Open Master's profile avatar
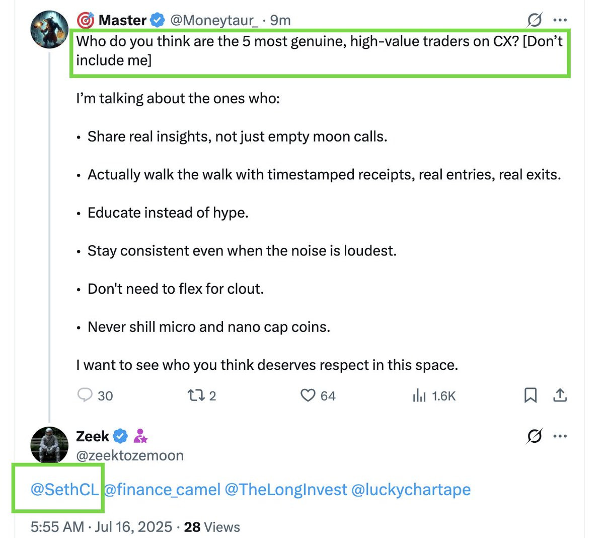 pyautogui.click(x=49, y=29)
